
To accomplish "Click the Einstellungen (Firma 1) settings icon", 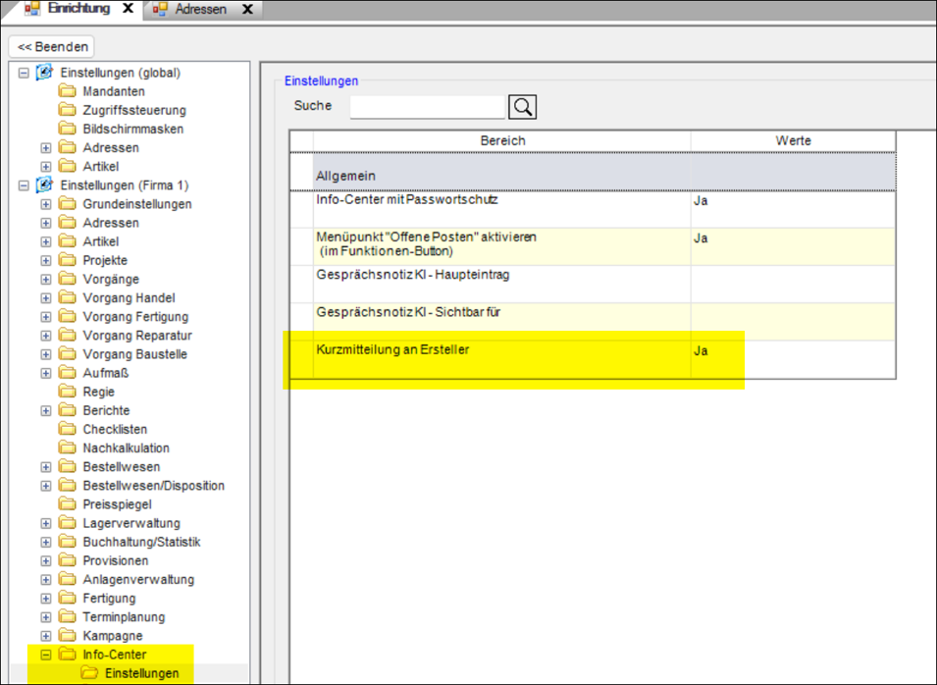I will (44, 185).
